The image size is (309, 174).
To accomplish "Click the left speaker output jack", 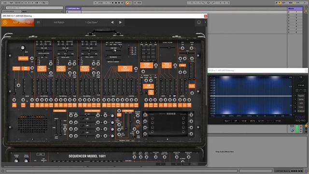I will tap(183, 48).
